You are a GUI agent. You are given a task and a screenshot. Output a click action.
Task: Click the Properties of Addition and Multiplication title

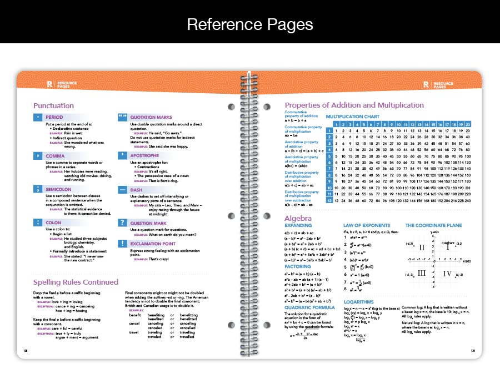(354, 105)
